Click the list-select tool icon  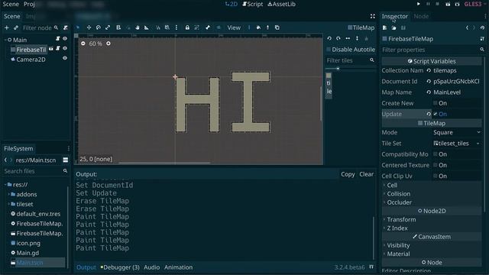click(118, 27)
